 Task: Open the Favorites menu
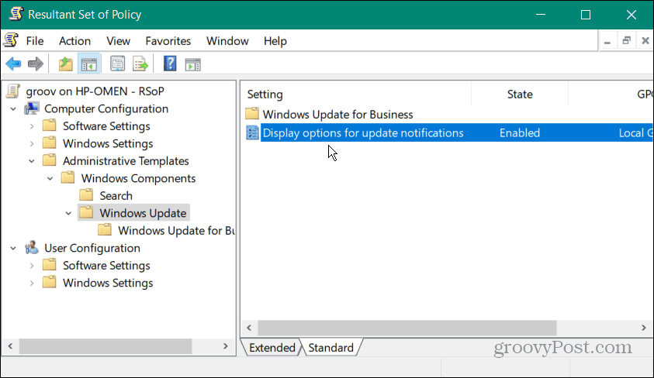[168, 41]
